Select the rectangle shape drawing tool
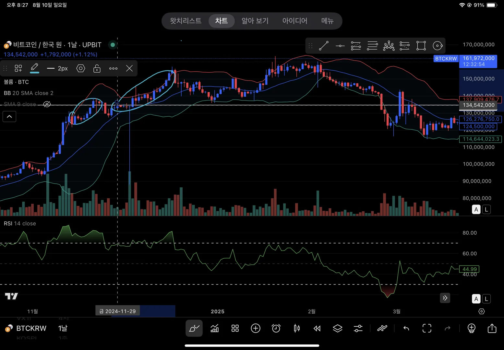Screen dimensions: 504x350 coord(421,46)
